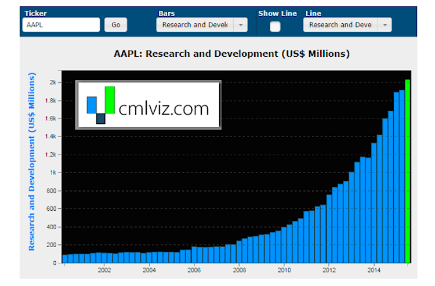Viewport: 435px width, 286px height.
Task: Click the 200 y-axis tick label
Action: point(51,245)
